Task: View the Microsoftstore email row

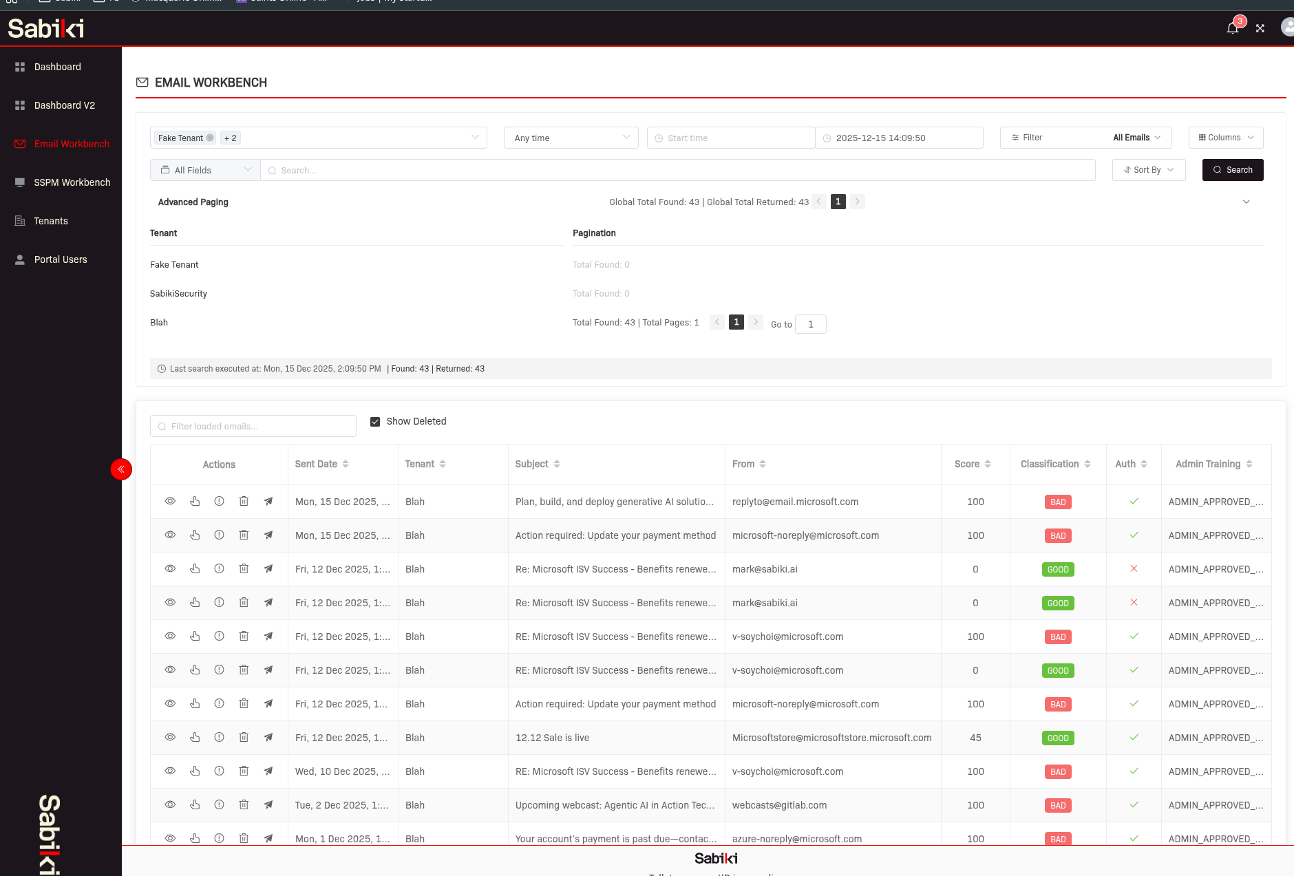Action: pos(170,738)
